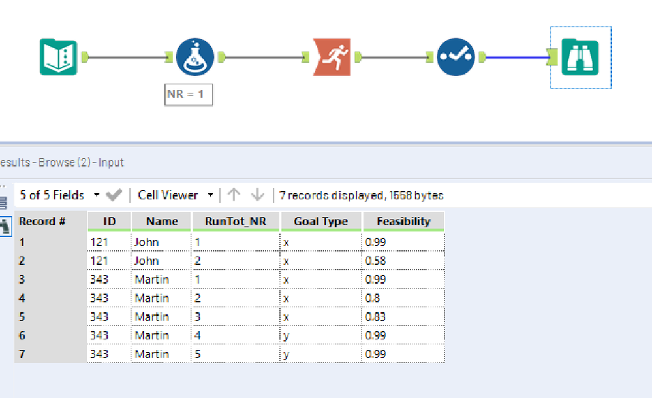The image size is (652, 398).
Task: Click the Formula tool output anchor
Action: point(222,57)
